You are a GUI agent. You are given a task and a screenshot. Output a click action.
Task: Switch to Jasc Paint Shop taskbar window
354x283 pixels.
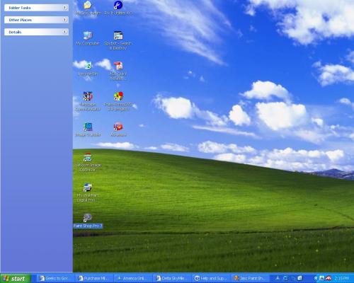(249, 279)
